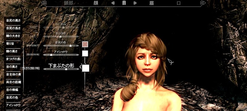Switch to the 眉 tab
The height and width of the screenshot is (111, 247).
[151, 3]
